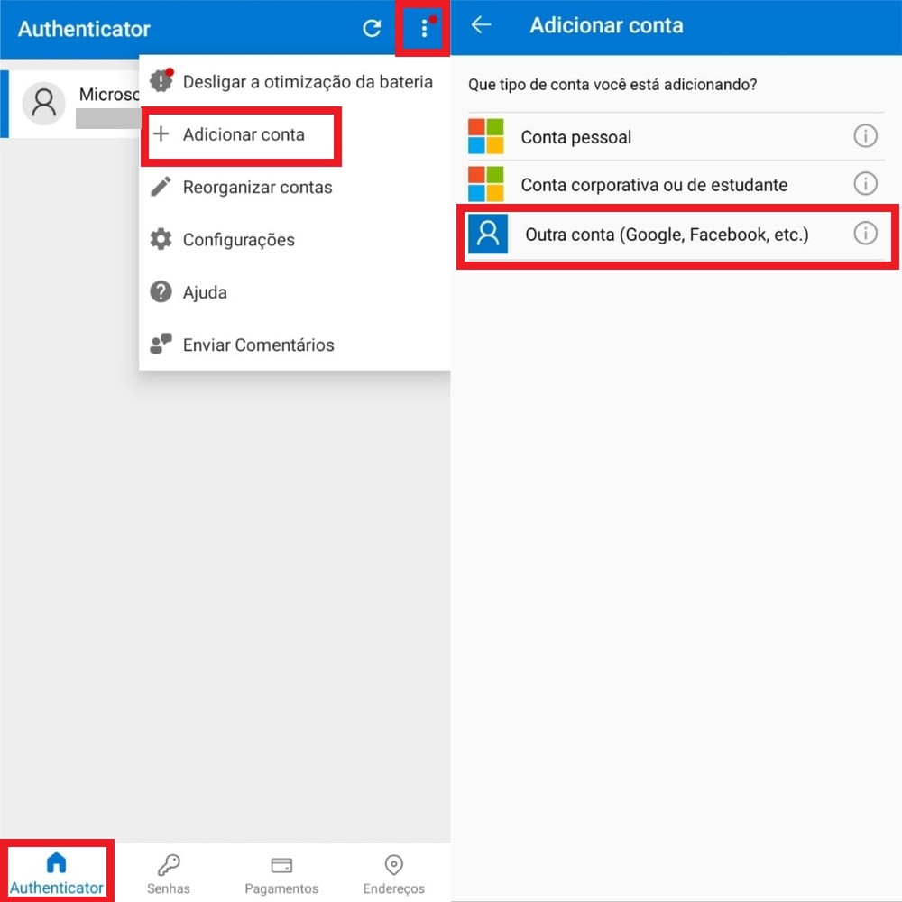Tap the key icon for Senhas
This screenshot has height=902, width=902.
pos(168,864)
